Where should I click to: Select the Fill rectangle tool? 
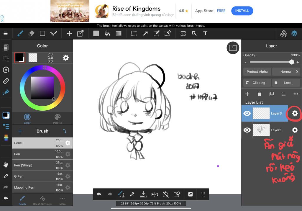click(96, 34)
